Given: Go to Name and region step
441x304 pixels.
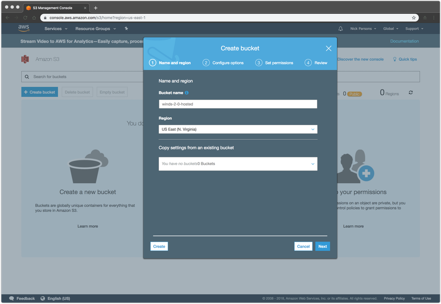Looking at the screenshot, I should click(170, 63).
